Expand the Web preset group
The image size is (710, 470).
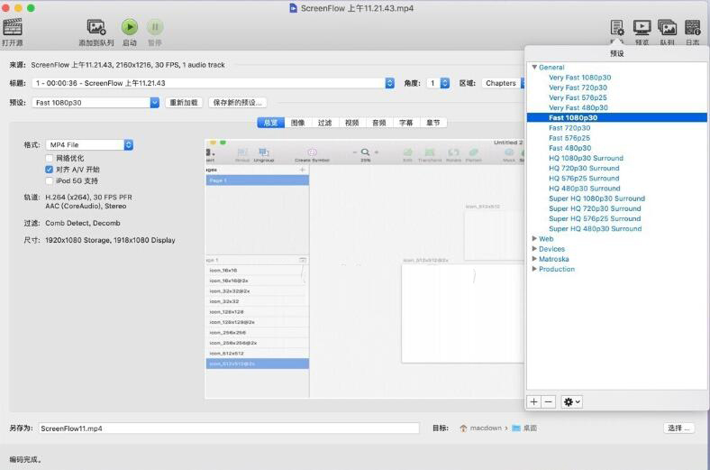point(534,238)
